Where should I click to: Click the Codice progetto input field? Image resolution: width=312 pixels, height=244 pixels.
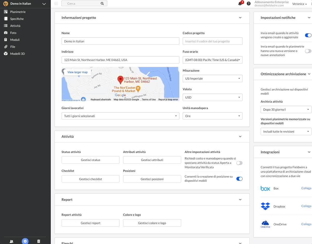tap(212, 41)
